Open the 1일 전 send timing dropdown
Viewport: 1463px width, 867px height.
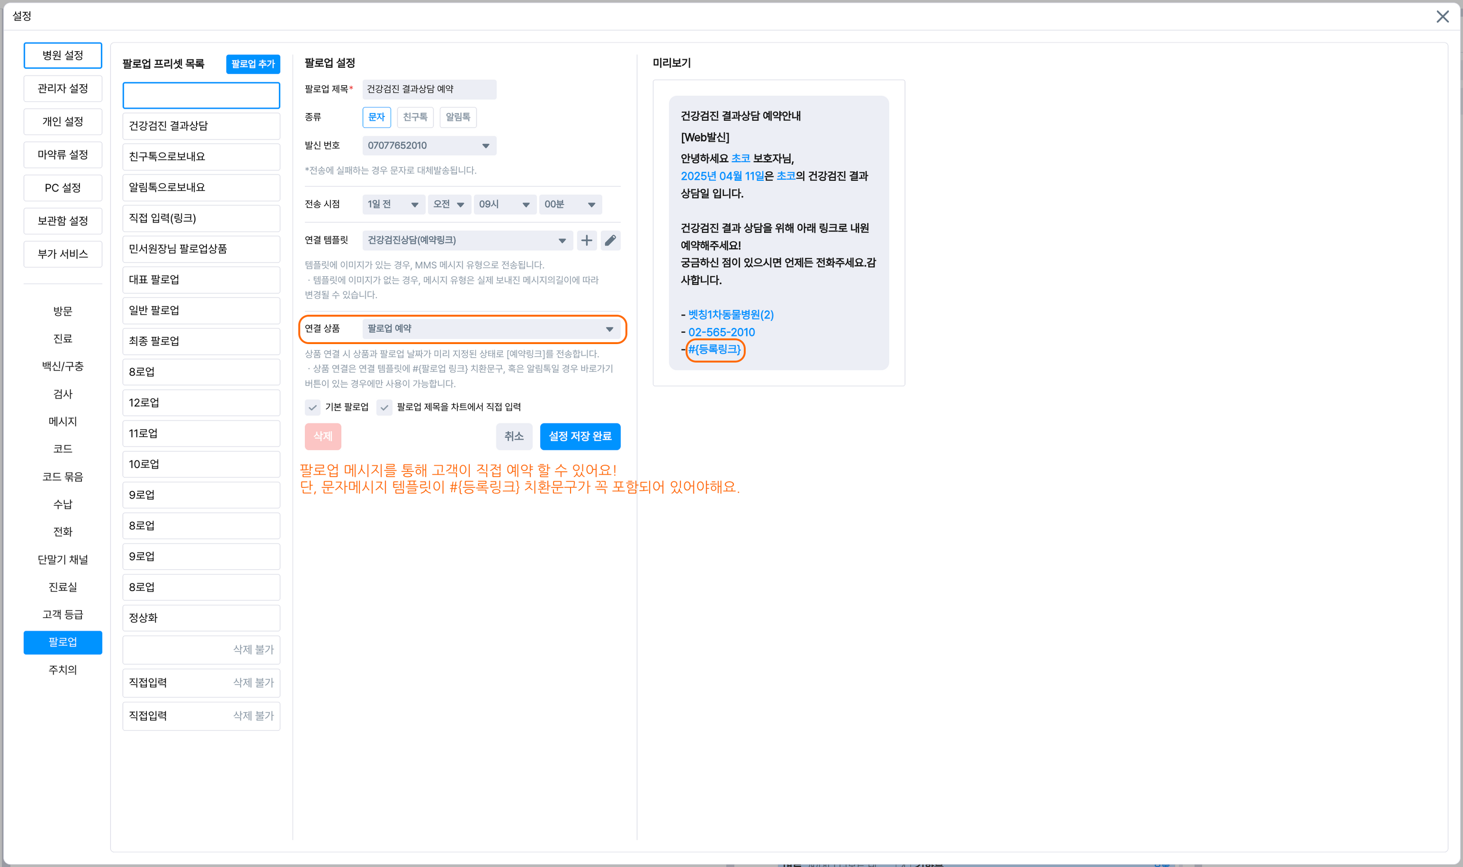click(x=393, y=205)
